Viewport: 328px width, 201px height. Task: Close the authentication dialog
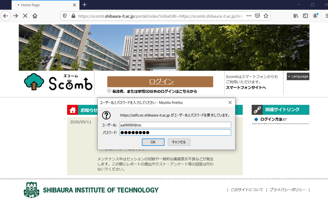tap(230, 103)
